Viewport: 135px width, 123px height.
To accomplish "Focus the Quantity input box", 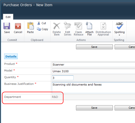I will click(x=63, y=78).
